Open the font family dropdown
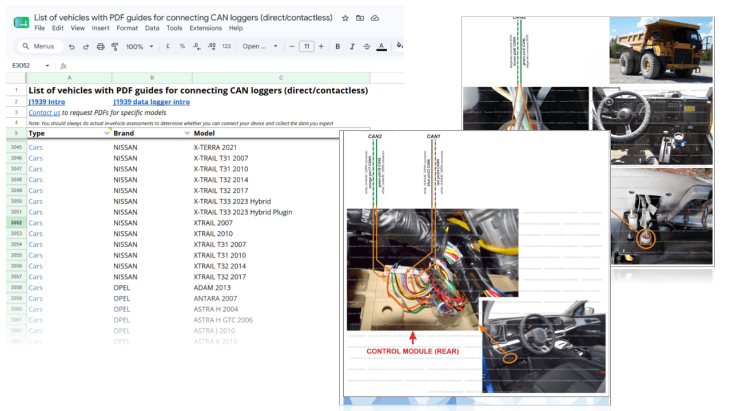Viewport: 732px width, 411px height. (x=260, y=46)
